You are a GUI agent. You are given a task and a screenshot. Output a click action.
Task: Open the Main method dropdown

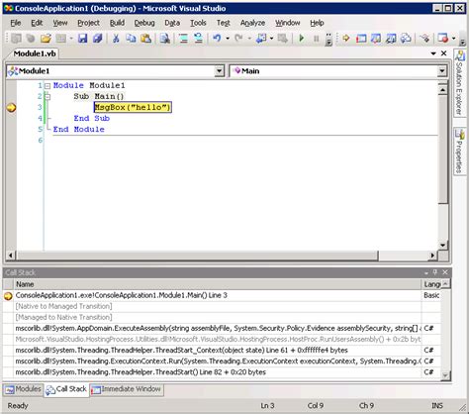click(x=442, y=71)
